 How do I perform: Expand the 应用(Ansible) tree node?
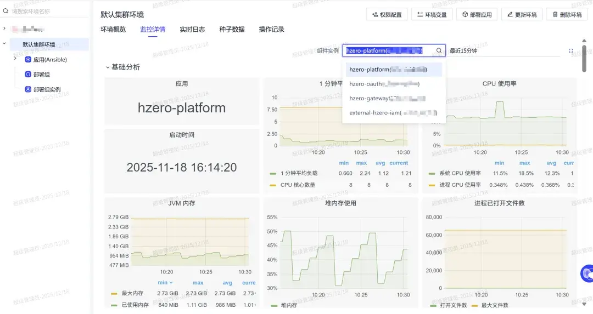[15, 59]
